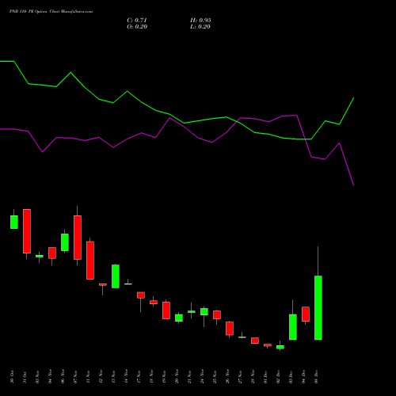The height and width of the screenshot is (396, 396).
Task: Click the 31 Oct date axis label
Action: click(25, 377)
